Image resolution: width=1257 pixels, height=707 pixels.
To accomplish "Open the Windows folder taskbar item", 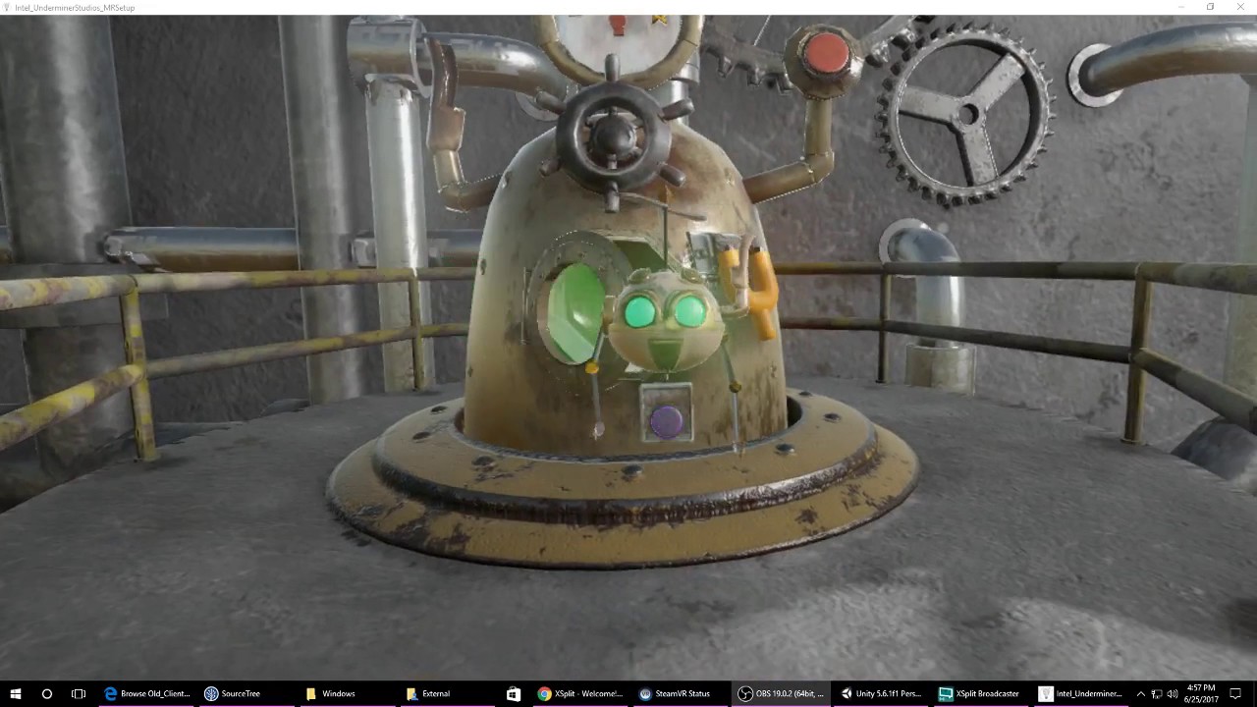I will click(x=346, y=693).
